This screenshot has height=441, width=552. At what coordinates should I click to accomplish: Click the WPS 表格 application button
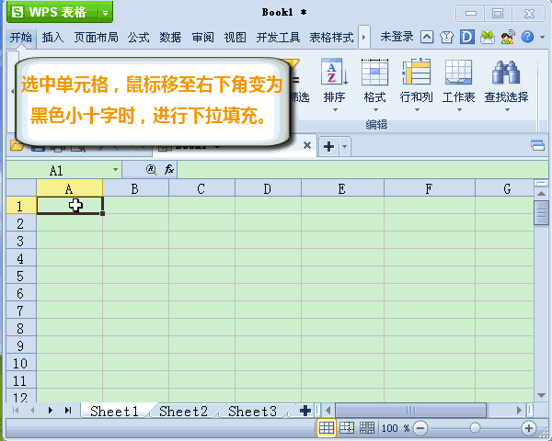coord(52,12)
